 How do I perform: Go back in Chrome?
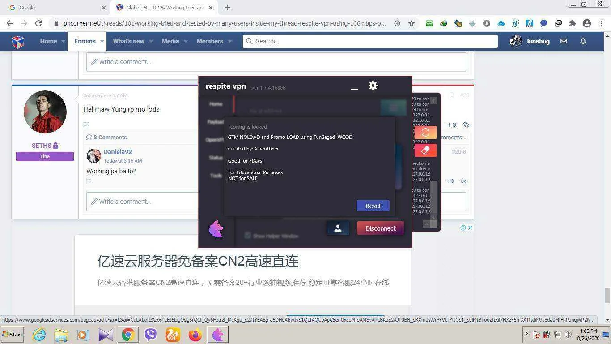click(10, 23)
